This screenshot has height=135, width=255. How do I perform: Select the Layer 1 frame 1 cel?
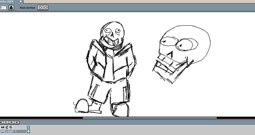[28, 131]
